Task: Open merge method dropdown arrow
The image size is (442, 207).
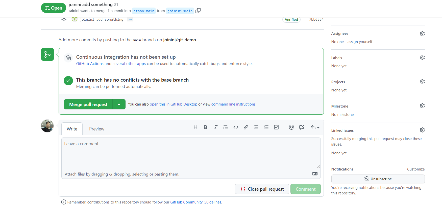Action: pyautogui.click(x=119, y=104)
